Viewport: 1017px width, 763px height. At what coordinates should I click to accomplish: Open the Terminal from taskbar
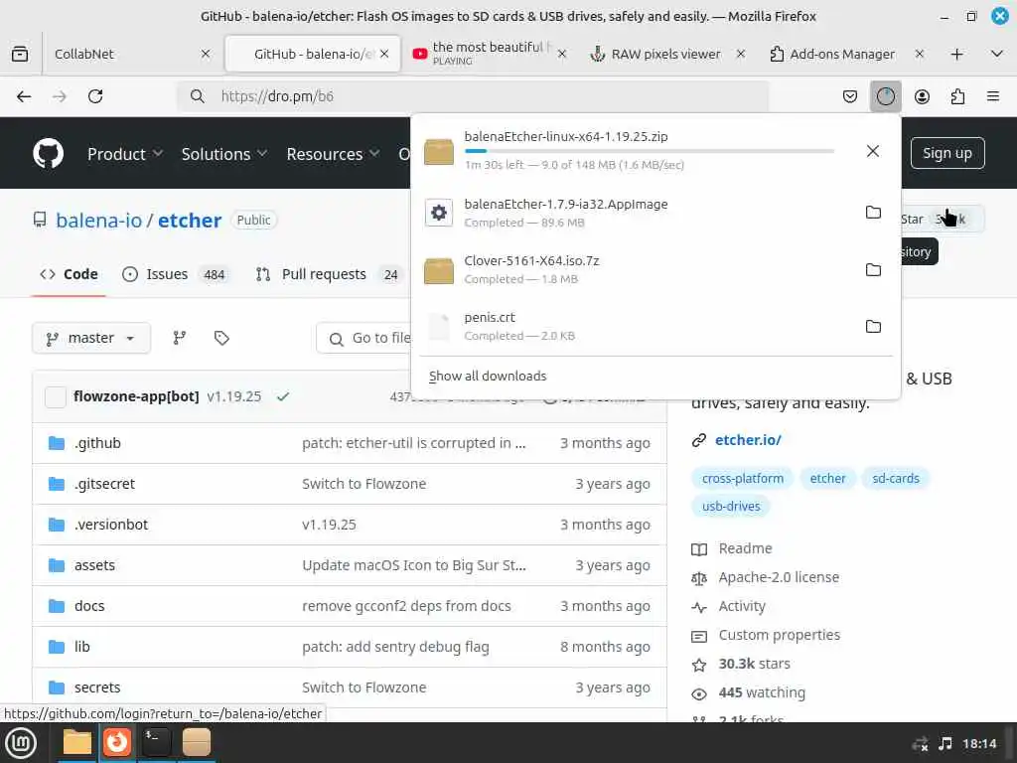coord(156,742)
